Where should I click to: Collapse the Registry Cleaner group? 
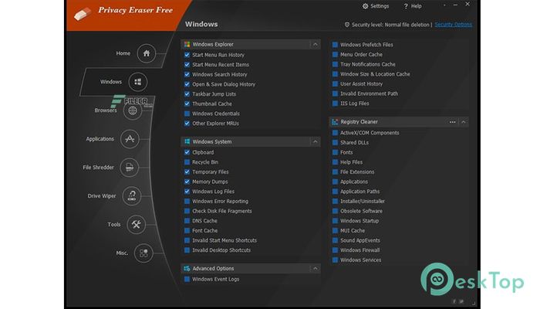[464, 122]
